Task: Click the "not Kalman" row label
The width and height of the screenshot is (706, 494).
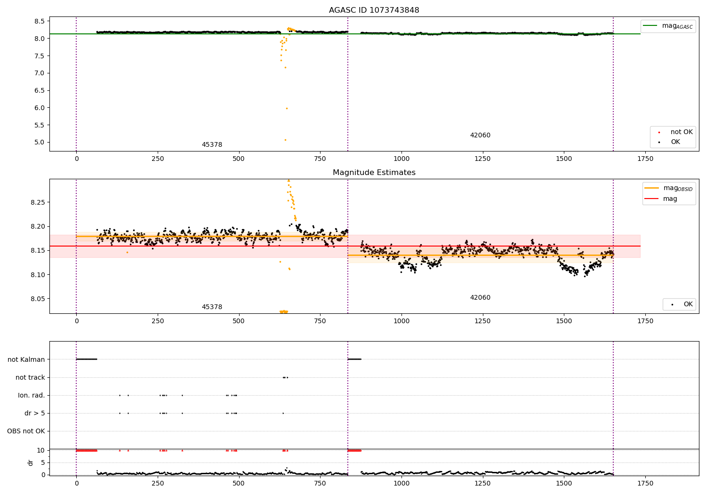Action: [26, 359]
